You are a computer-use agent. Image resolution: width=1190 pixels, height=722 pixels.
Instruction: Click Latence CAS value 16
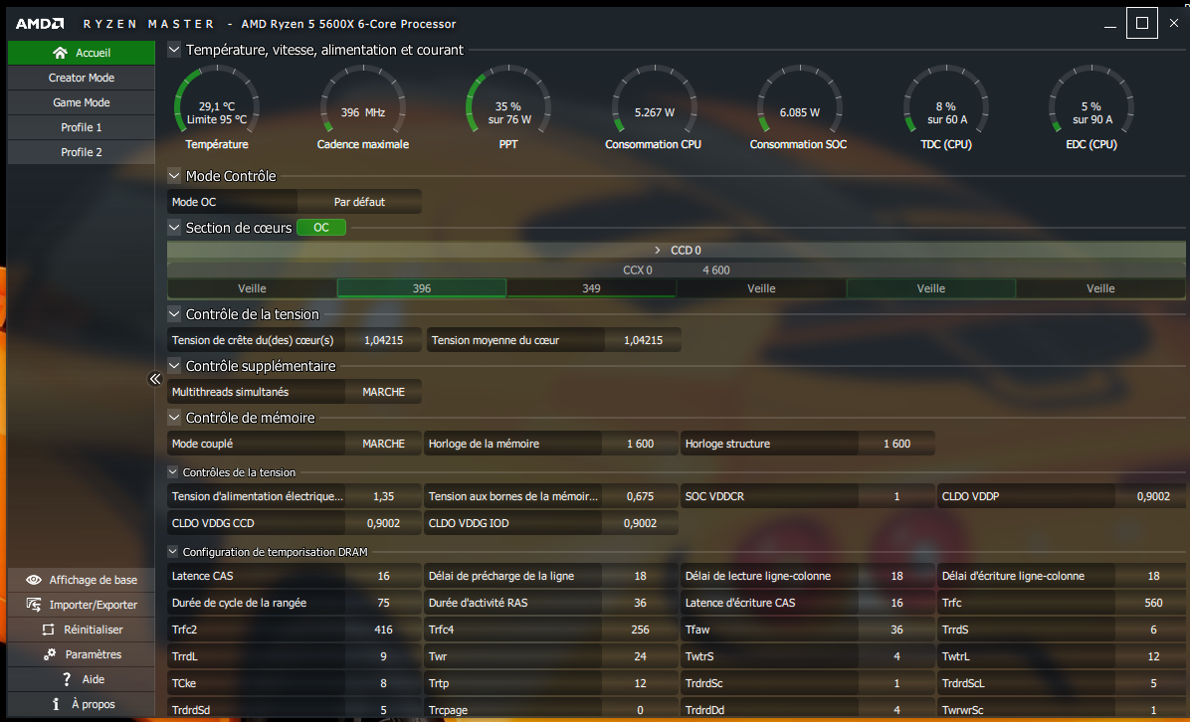click(383, 576)
